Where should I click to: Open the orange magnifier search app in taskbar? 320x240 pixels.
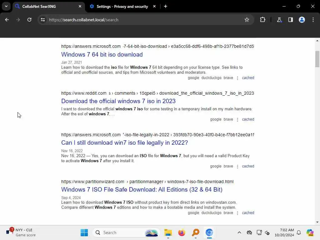(196, 232)
